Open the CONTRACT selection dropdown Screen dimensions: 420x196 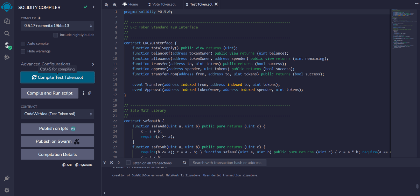point(57,114)
